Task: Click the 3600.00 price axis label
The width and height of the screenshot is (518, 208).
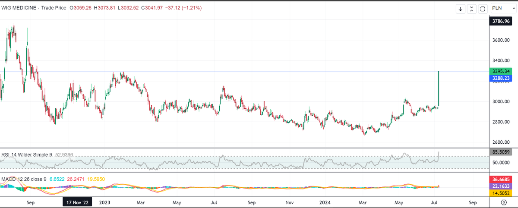Action: click(501, 40)
